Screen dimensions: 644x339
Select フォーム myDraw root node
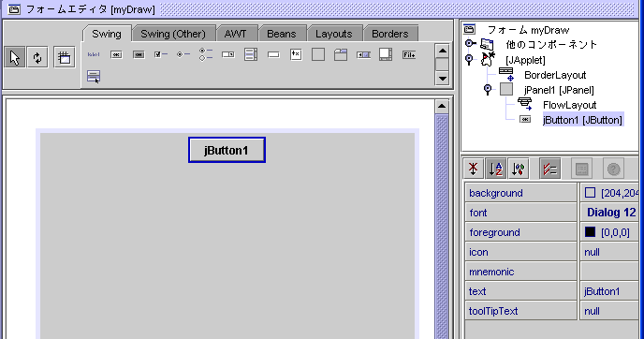click(x=528, y=30)
